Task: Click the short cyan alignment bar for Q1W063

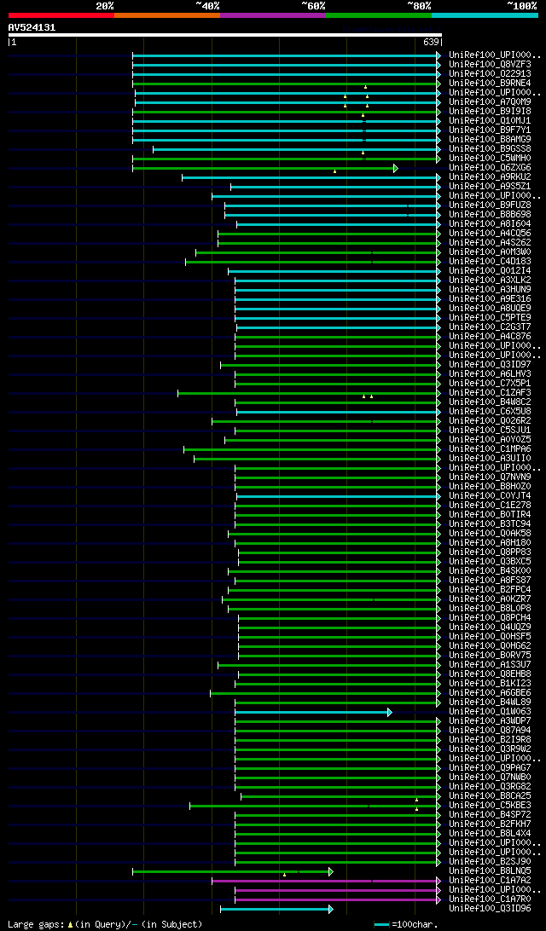Action: 313,712
